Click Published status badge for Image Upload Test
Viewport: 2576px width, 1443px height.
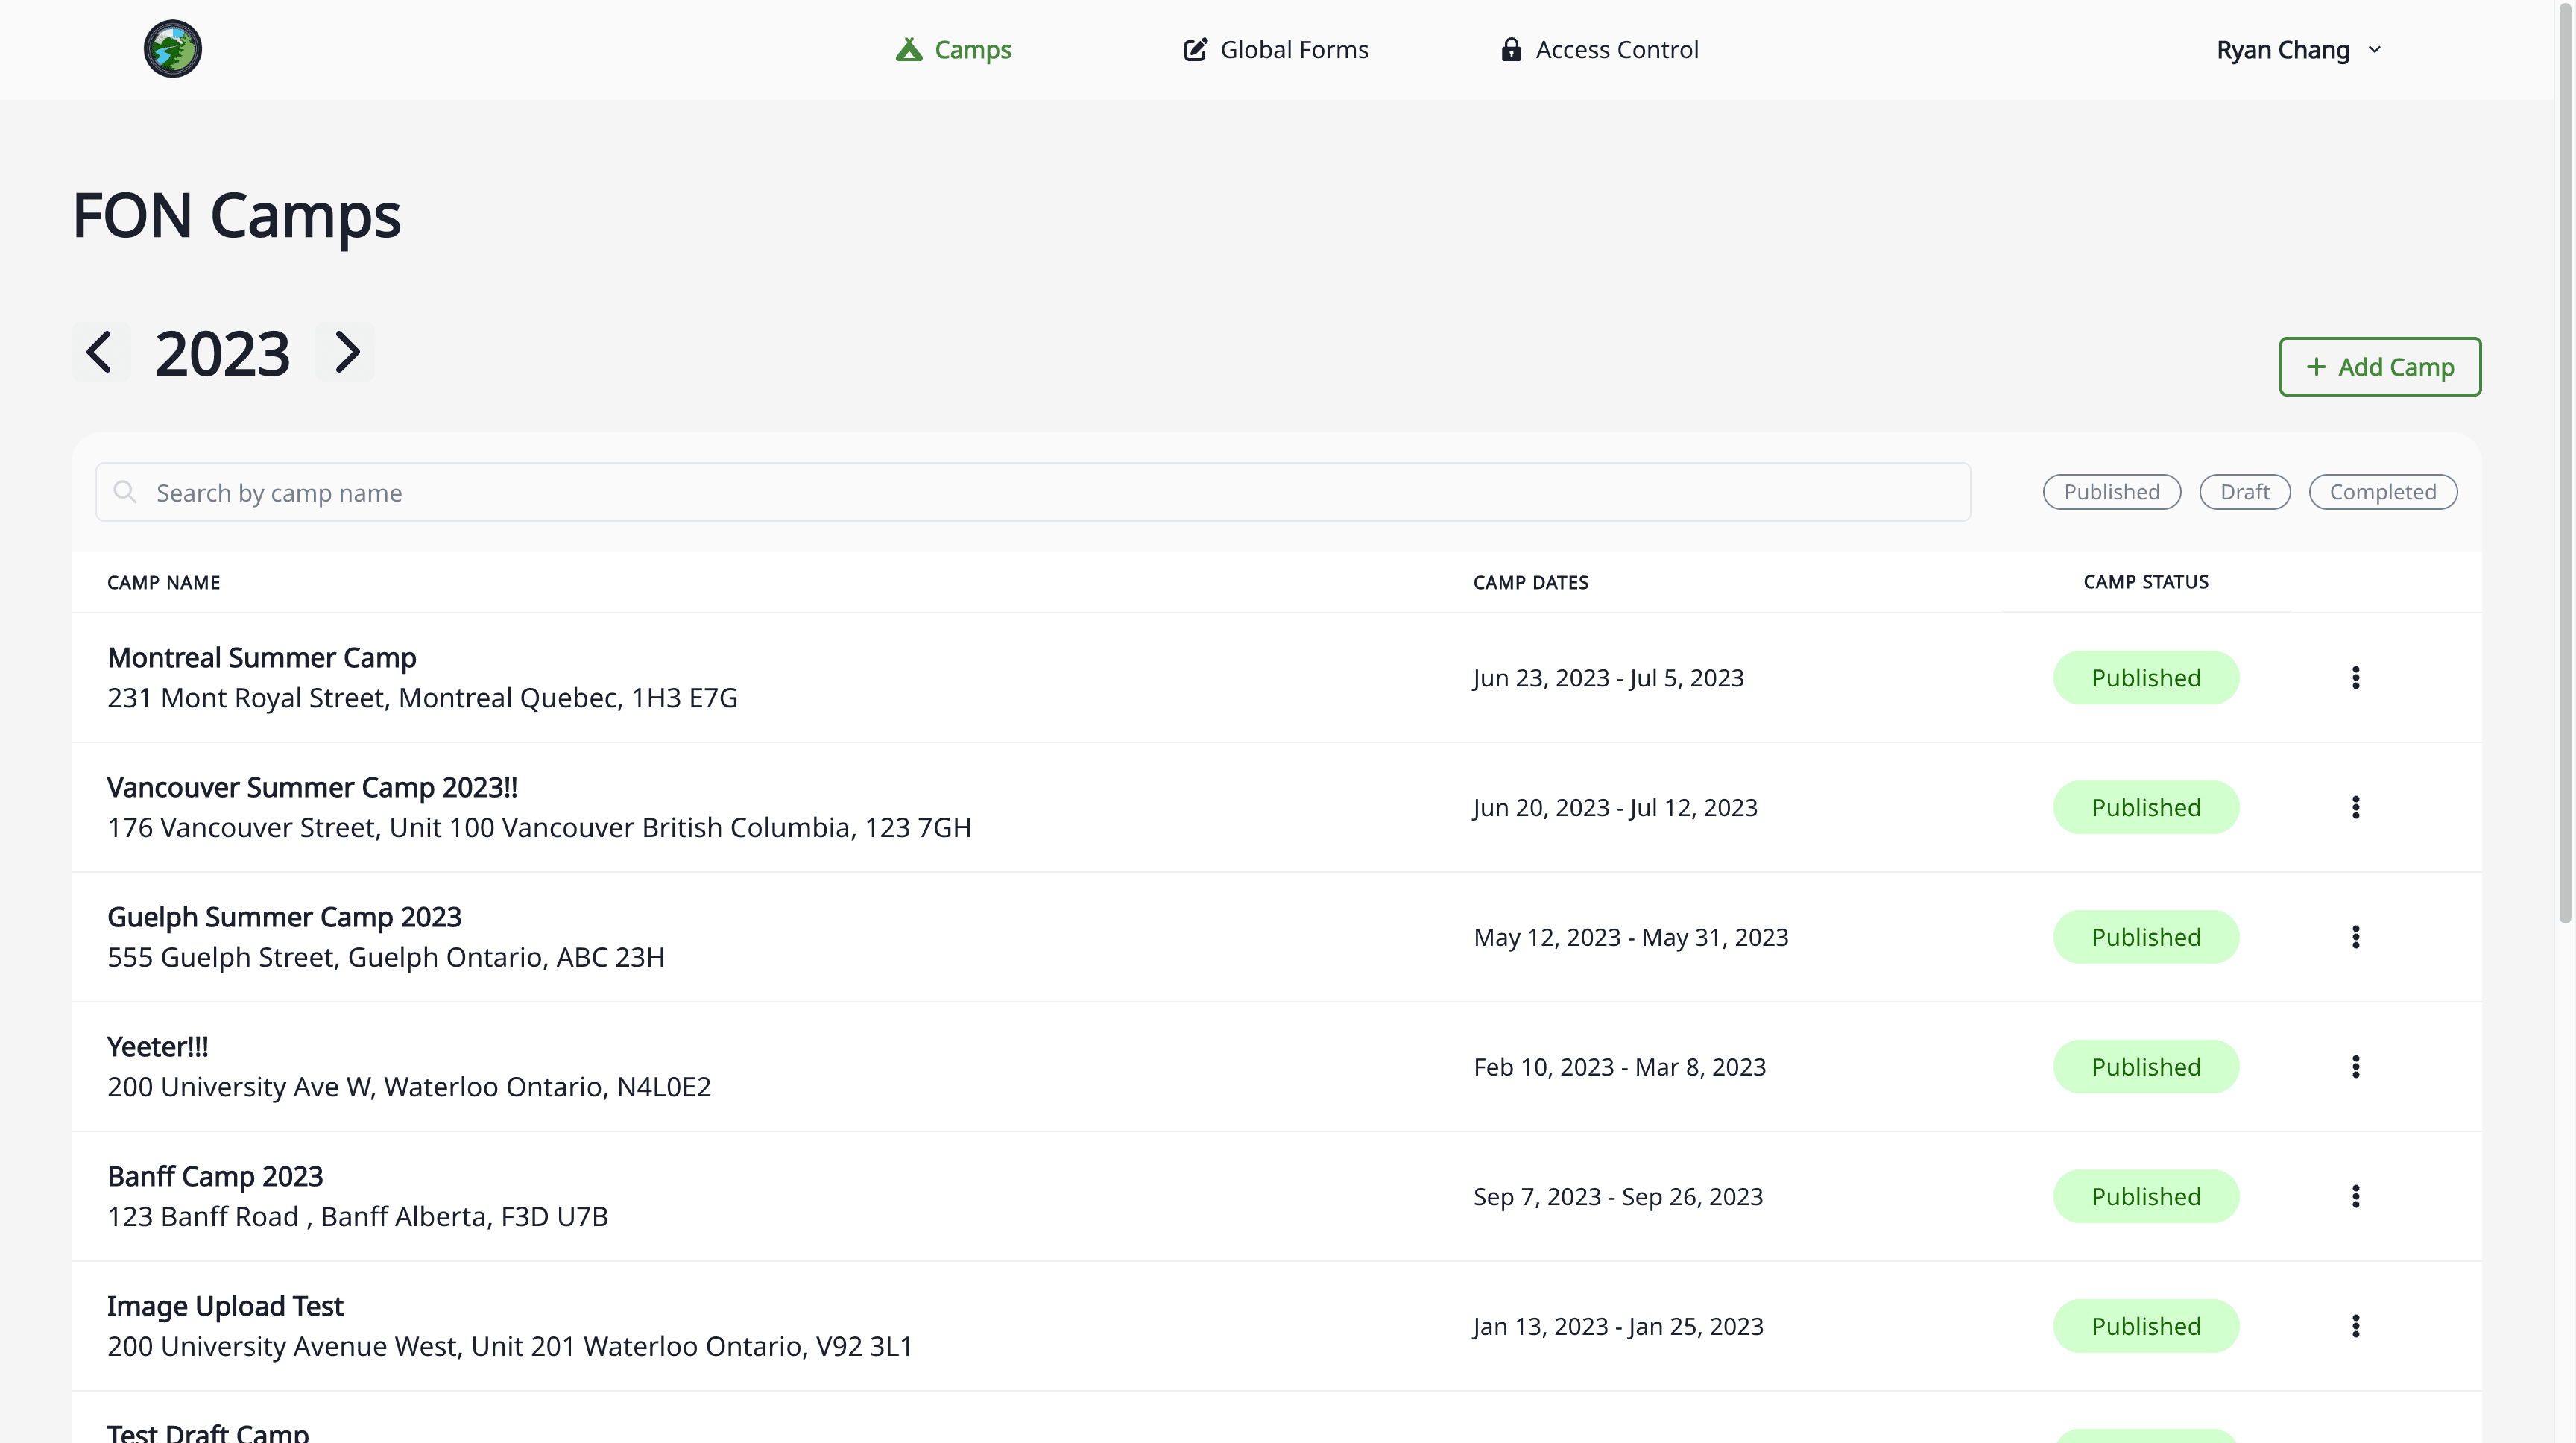2146,1326
